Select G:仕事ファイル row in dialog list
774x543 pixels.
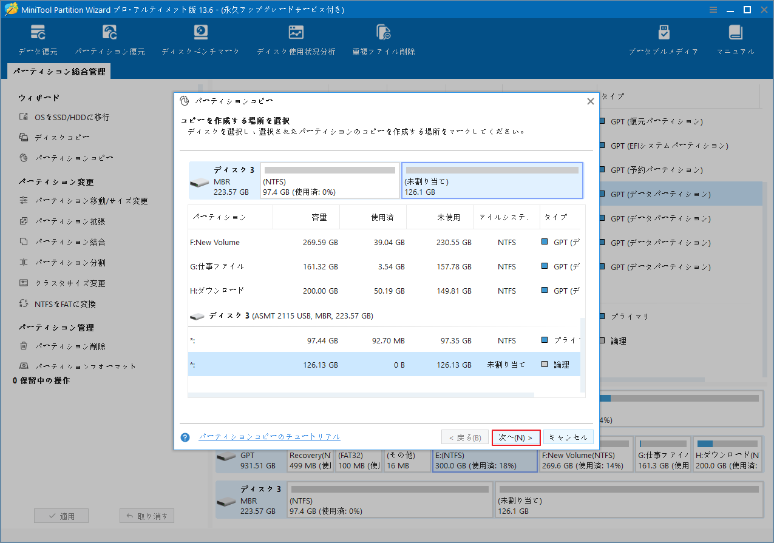pyautogui.click(x=384, y=266)
